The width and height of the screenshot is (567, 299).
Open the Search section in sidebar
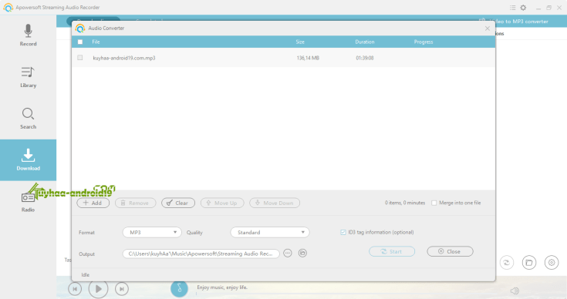click(x=28, y=119)
